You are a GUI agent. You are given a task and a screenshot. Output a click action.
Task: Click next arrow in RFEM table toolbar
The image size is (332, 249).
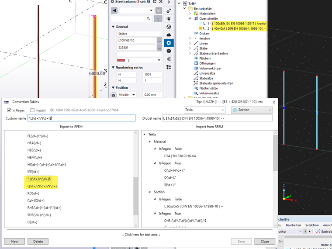click(310, 232)
